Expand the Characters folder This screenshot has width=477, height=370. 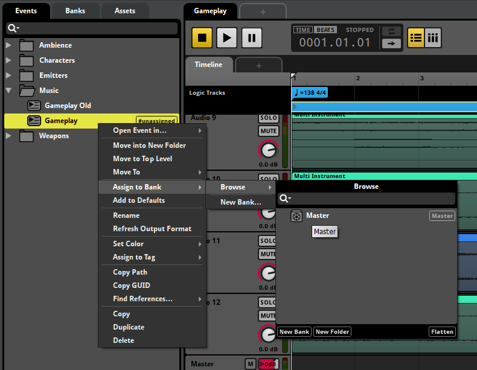(8, 60)
